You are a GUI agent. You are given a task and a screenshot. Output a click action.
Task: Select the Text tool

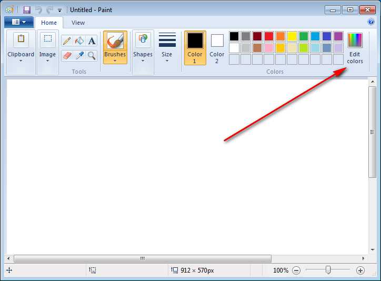(x=92, y=41)
